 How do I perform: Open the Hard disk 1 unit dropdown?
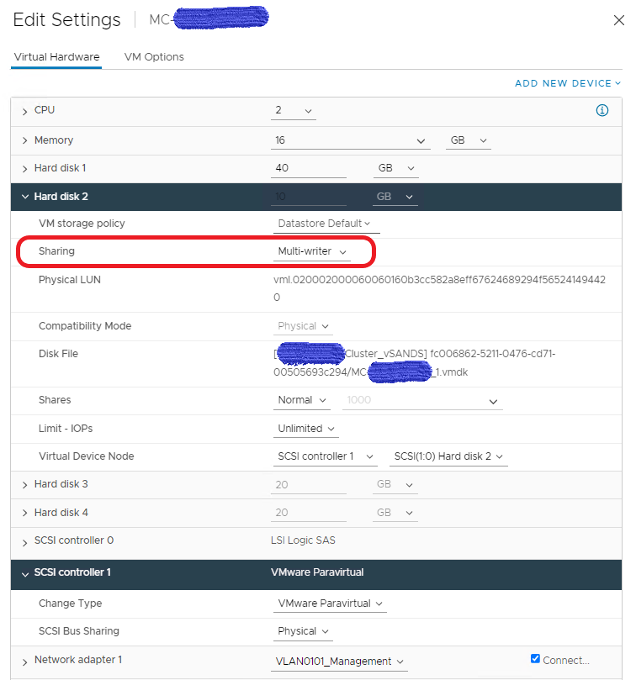[x=395, y=168]
